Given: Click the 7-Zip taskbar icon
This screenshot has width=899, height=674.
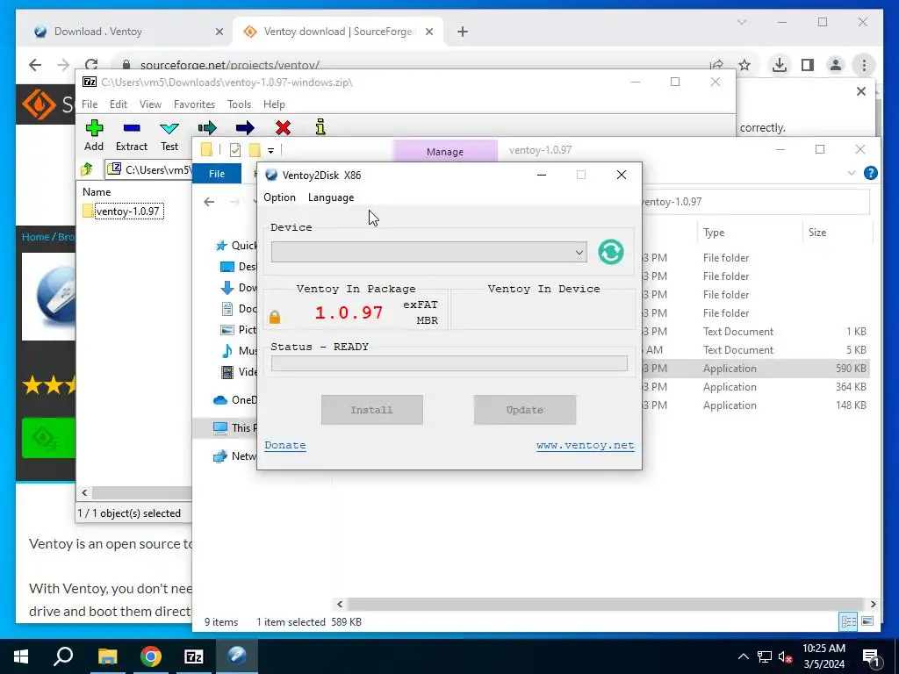Looking at the screenshot, I should [194, 656].
